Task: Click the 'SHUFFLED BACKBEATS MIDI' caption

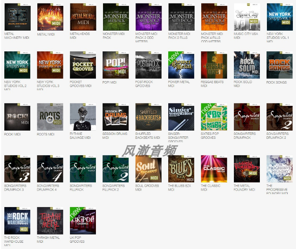Action: click(x=148, y=136)
